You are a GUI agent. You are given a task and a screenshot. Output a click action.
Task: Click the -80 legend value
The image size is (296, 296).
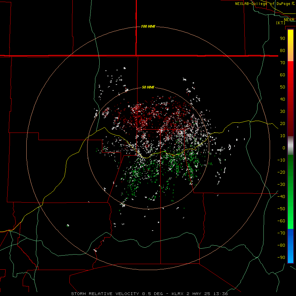click(281, 245)
